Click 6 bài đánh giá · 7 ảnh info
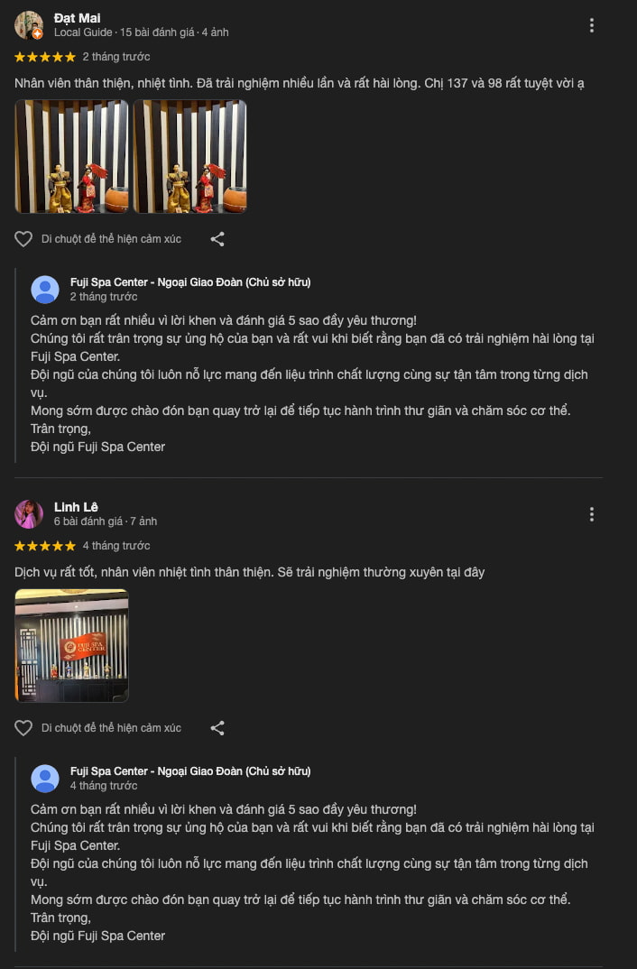 (x=106, y=521)
